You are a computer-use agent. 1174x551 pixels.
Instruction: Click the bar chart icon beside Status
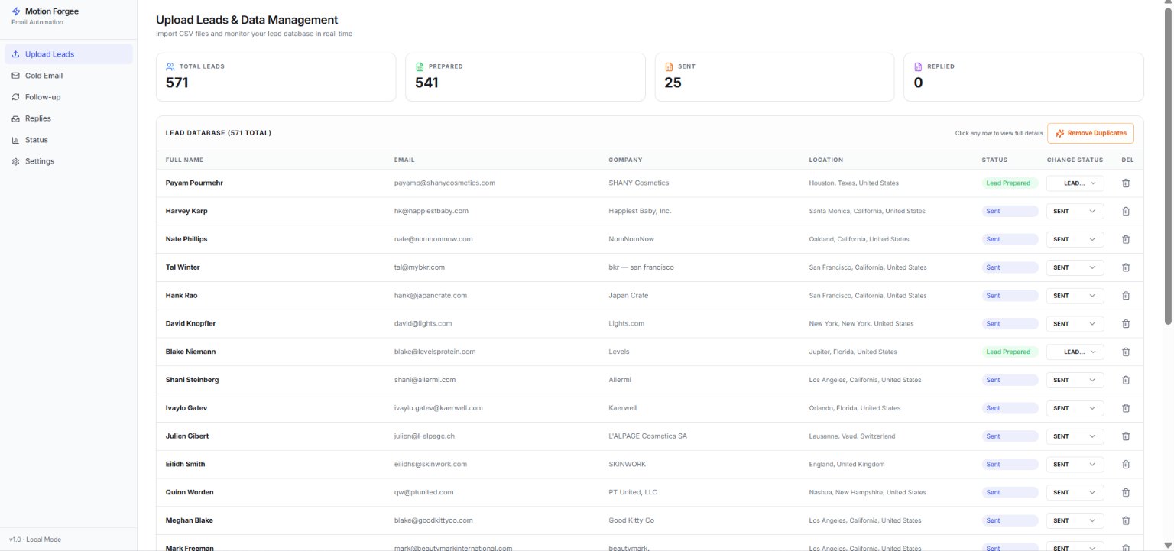pos(16,140)
